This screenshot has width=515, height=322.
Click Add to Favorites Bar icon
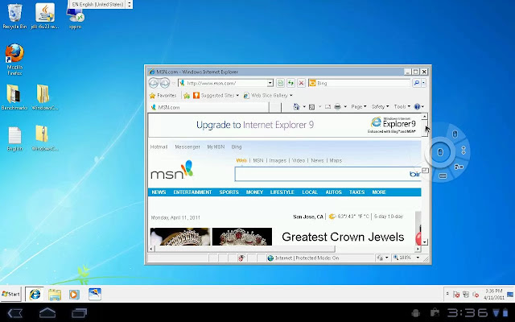(187, 96)
